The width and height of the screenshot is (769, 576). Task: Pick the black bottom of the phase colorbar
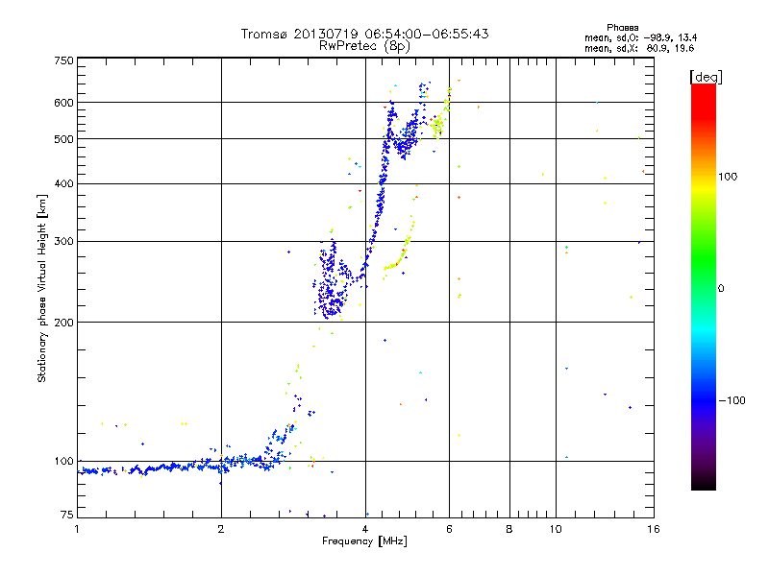pyautogui.click(x=704, y=485)
